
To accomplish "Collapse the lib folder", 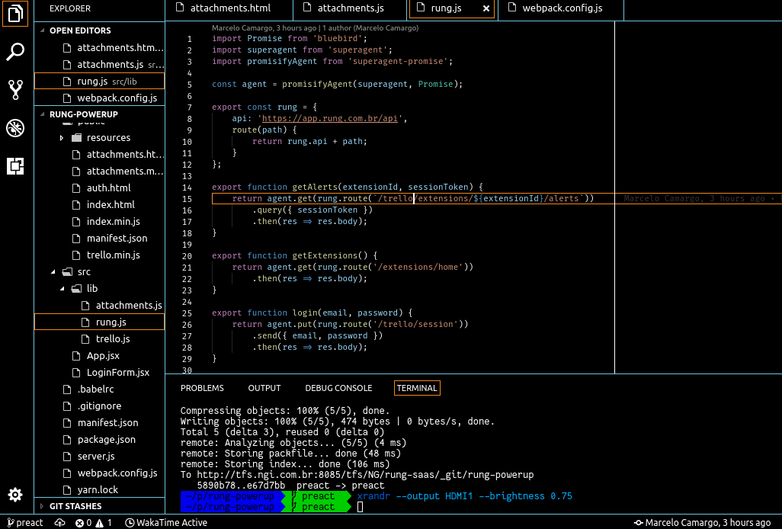I will [62, 288].
